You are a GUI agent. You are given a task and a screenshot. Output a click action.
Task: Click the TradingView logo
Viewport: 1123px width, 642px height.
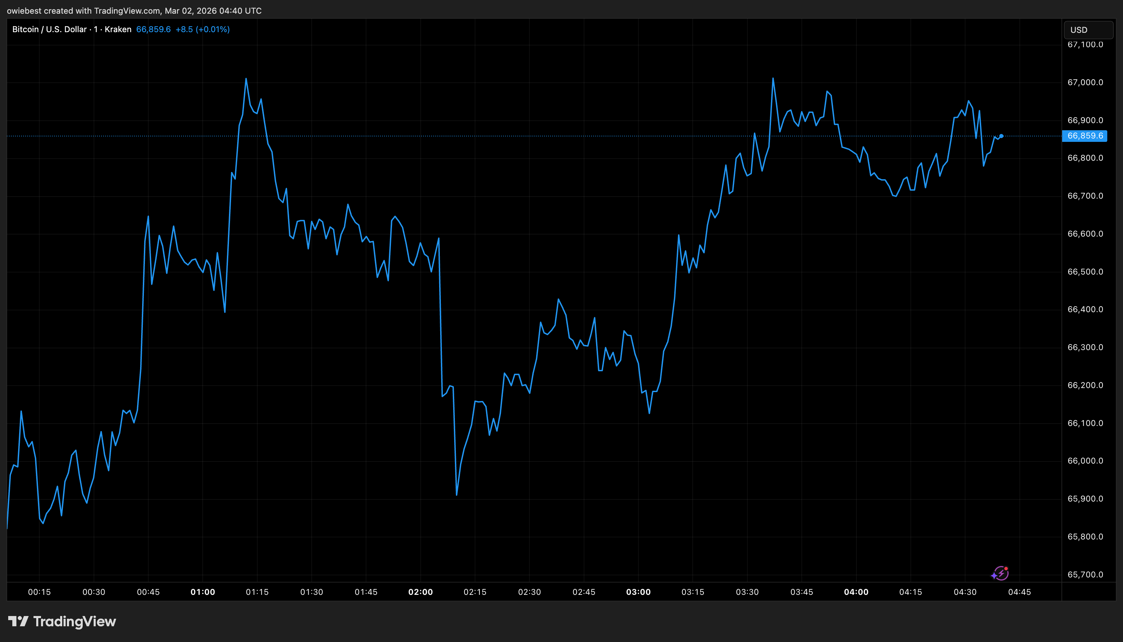coord(62,622)
